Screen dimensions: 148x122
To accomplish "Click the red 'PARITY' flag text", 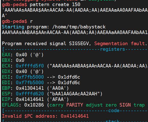I will [75, 105].
